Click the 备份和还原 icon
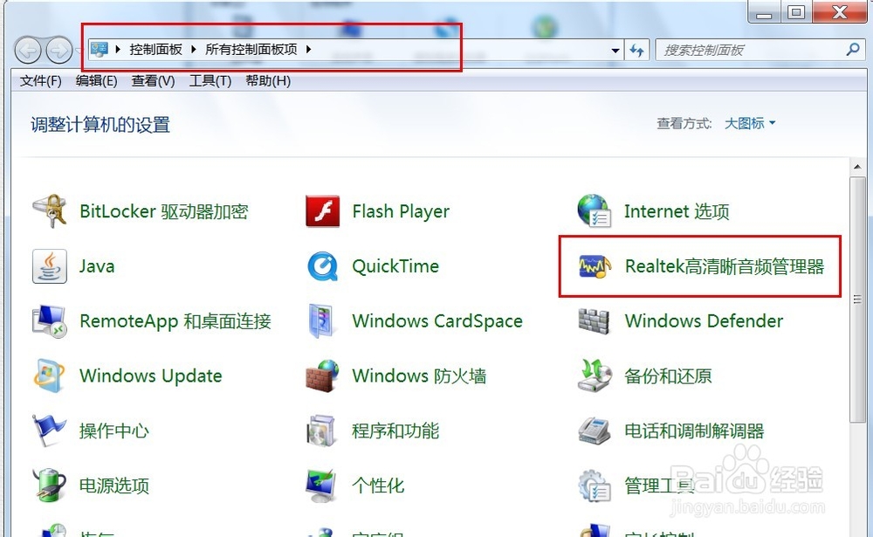Viewport: 873px width, 537px height. click(x=594, y=376)
